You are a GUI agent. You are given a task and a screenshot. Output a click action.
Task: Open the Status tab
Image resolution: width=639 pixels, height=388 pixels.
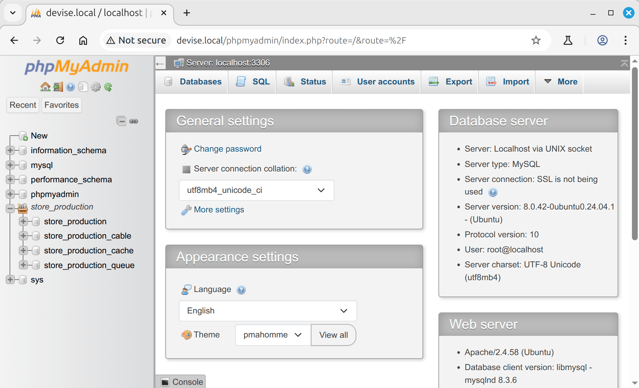coord(304,82)
